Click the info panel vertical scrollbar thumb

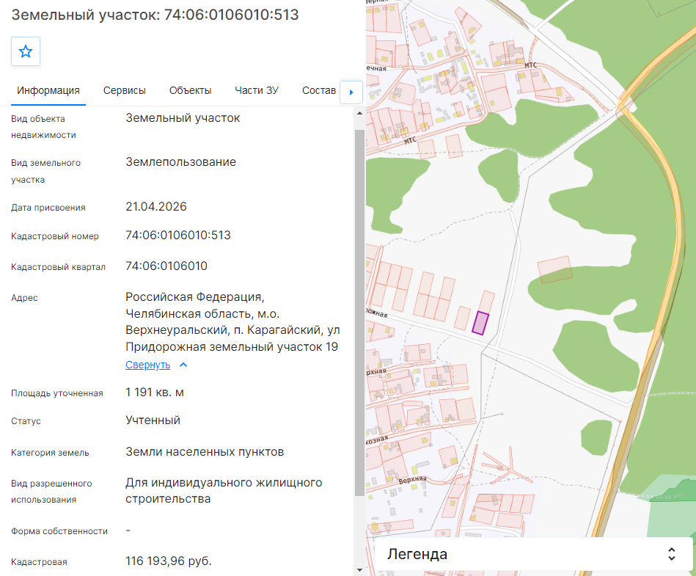pos(359,313)
